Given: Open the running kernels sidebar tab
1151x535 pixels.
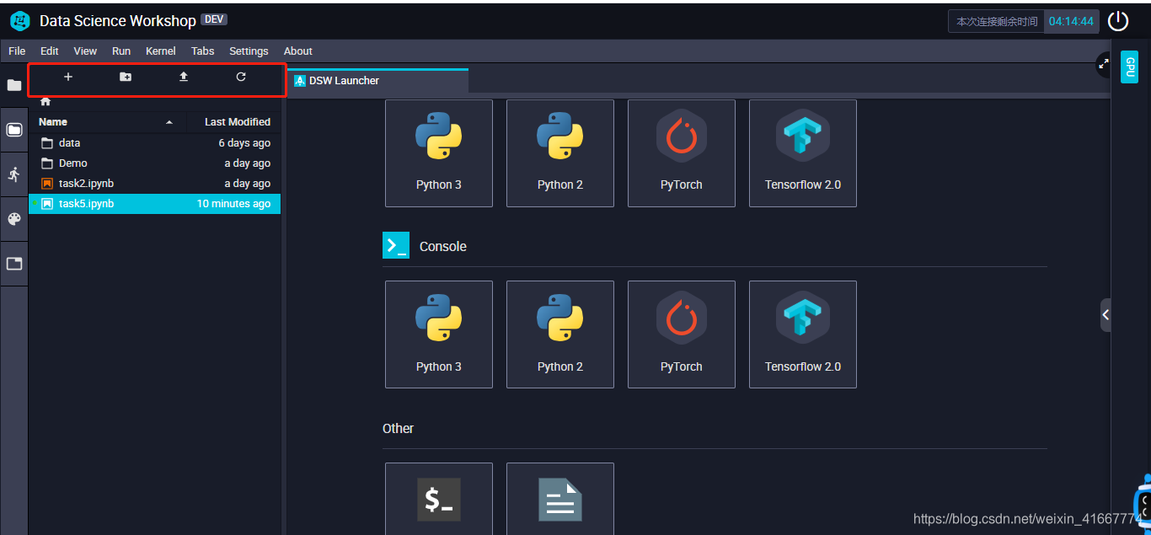Looking at the screenshot, I should (14, 174).
